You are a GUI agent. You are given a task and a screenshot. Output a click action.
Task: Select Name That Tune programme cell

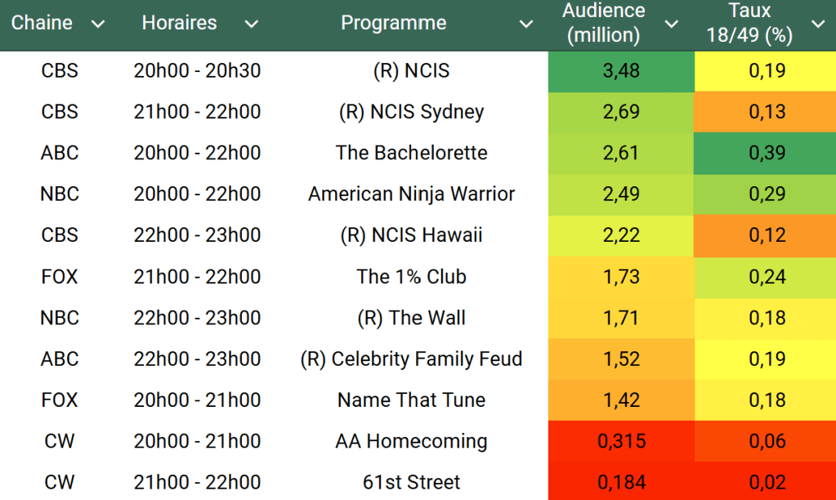[x=411, y=400]
